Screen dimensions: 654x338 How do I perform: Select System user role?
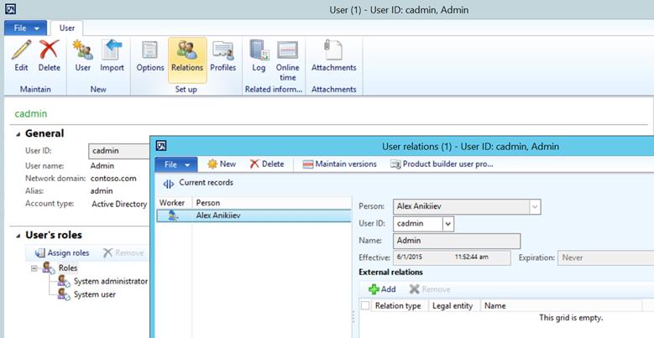[x=95, y=294]
